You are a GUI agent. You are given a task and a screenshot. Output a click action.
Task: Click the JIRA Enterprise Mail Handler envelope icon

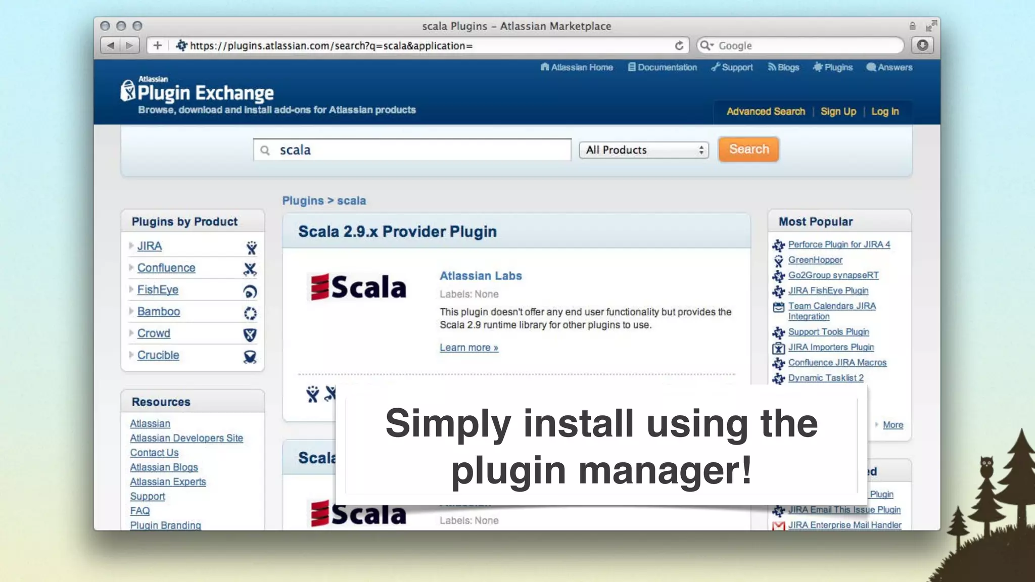pyautogui.click(x=778, y=526)
